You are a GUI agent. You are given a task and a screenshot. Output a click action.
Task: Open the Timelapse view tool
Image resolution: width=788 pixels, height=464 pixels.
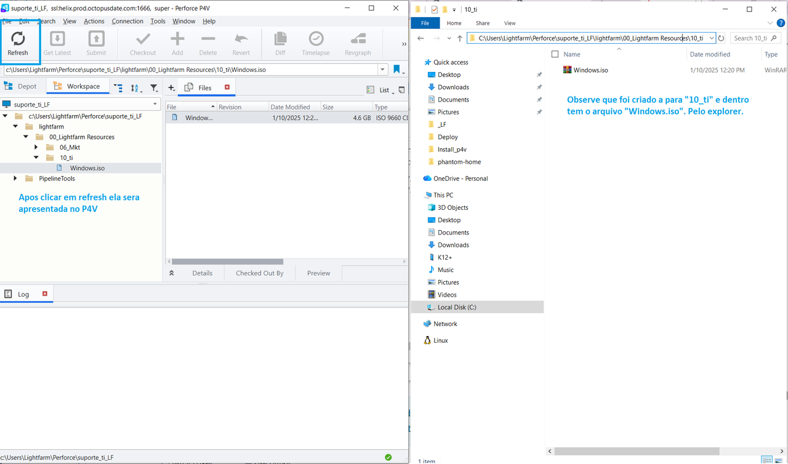316,44
